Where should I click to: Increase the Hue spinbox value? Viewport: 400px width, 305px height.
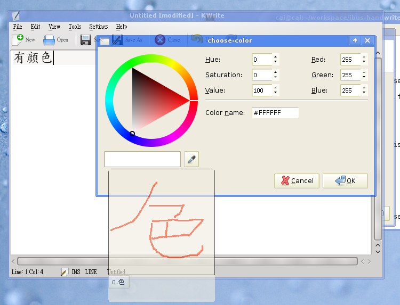click(x=275, y=57)
